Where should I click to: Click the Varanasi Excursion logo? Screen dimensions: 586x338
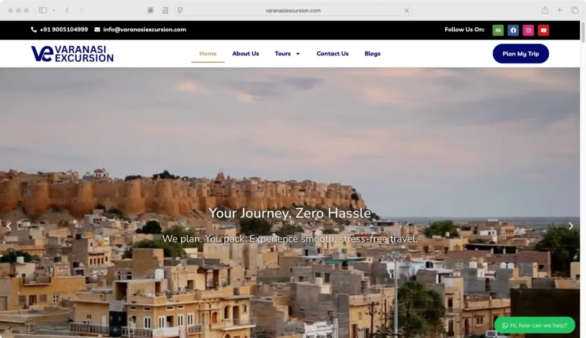tap(72, 53)
